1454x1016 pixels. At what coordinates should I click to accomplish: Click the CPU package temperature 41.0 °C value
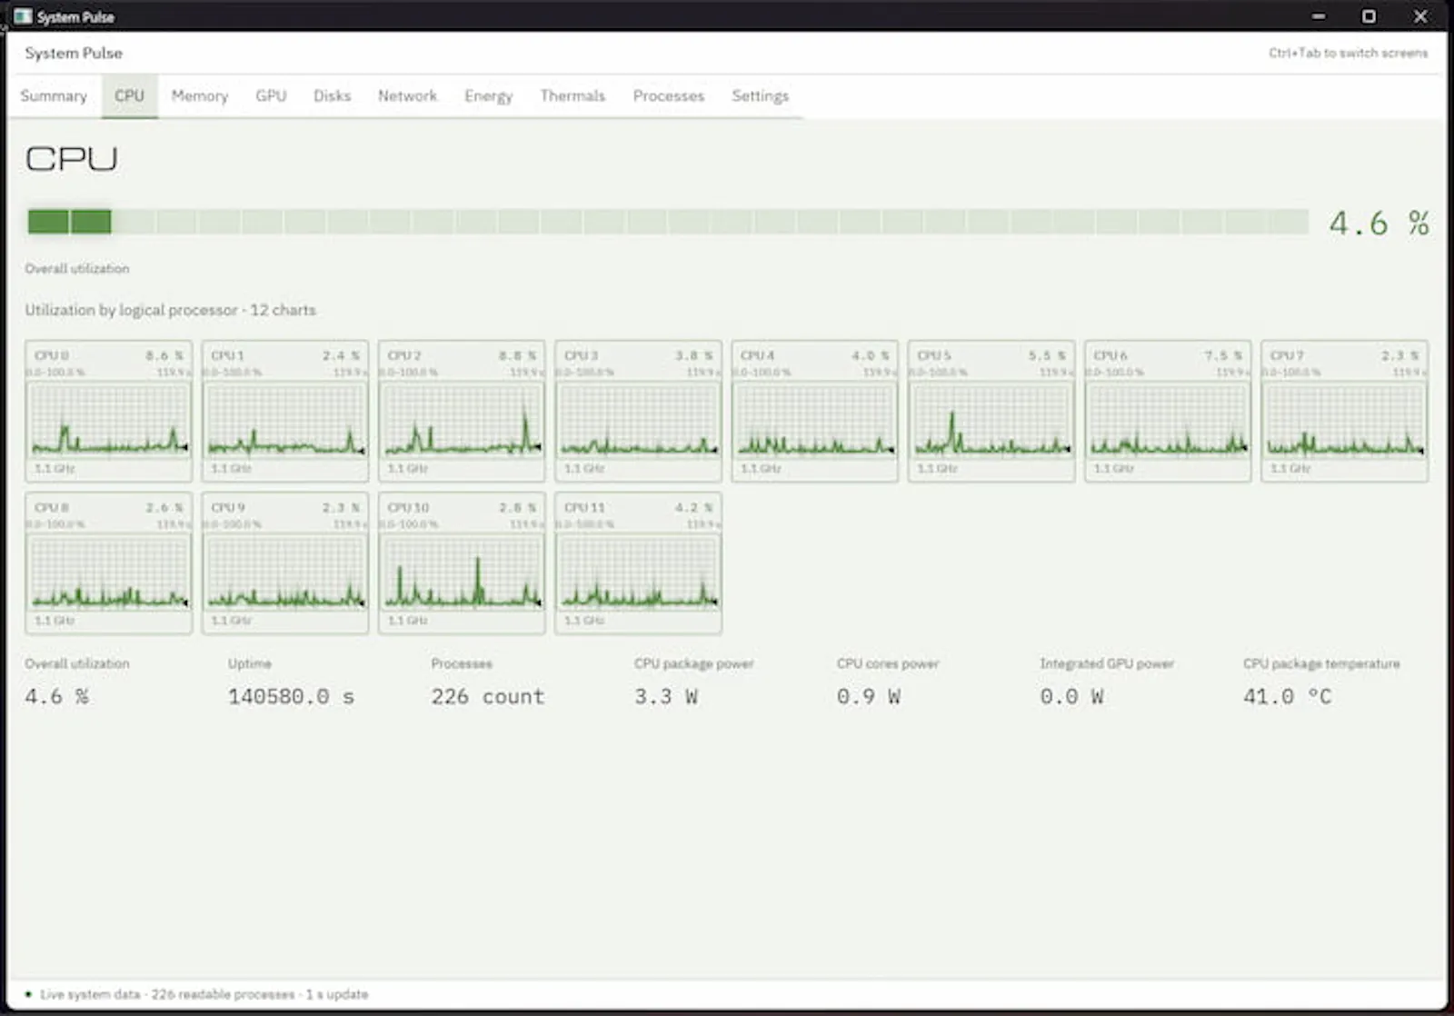pyautogui.click(x=1288, y=697)
